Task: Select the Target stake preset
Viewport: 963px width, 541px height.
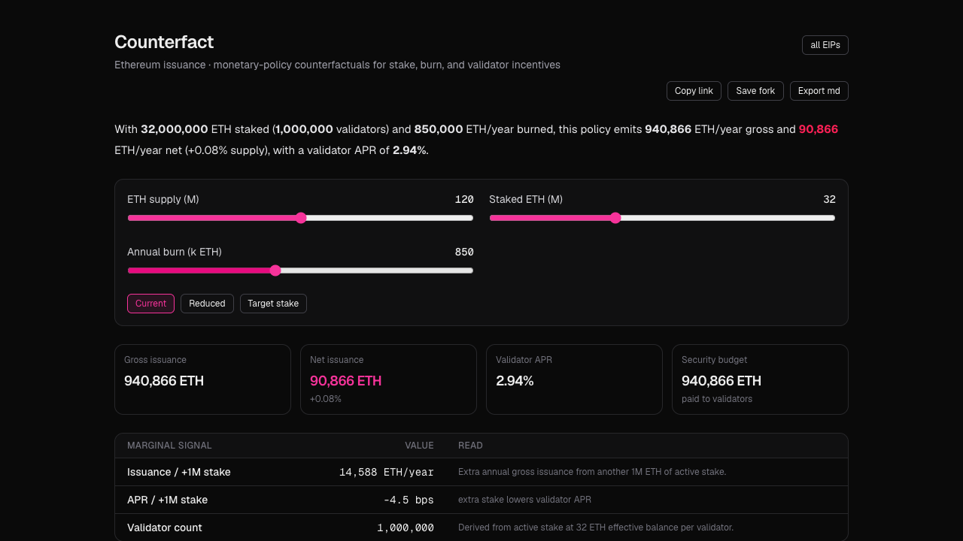Action: tap(273, 304)
